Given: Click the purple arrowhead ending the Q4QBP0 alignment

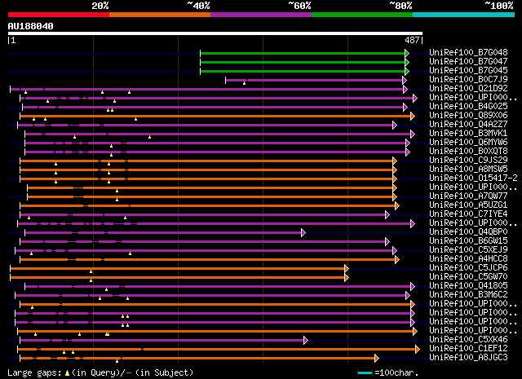Looking at the screenshot, I should [303, 232].
